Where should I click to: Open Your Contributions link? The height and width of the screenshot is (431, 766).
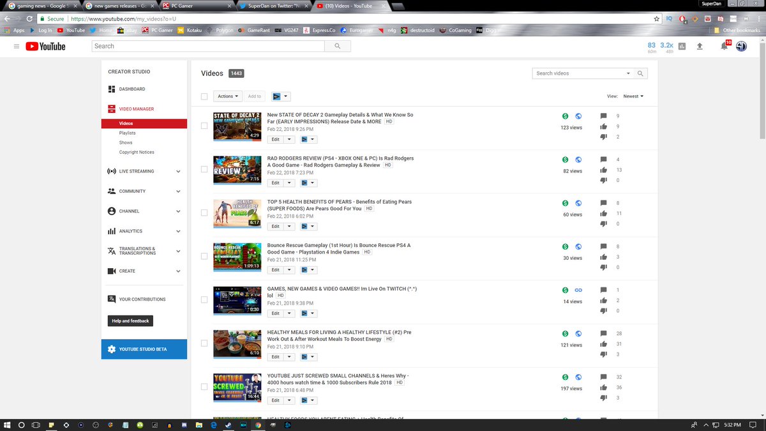[142, 299]
